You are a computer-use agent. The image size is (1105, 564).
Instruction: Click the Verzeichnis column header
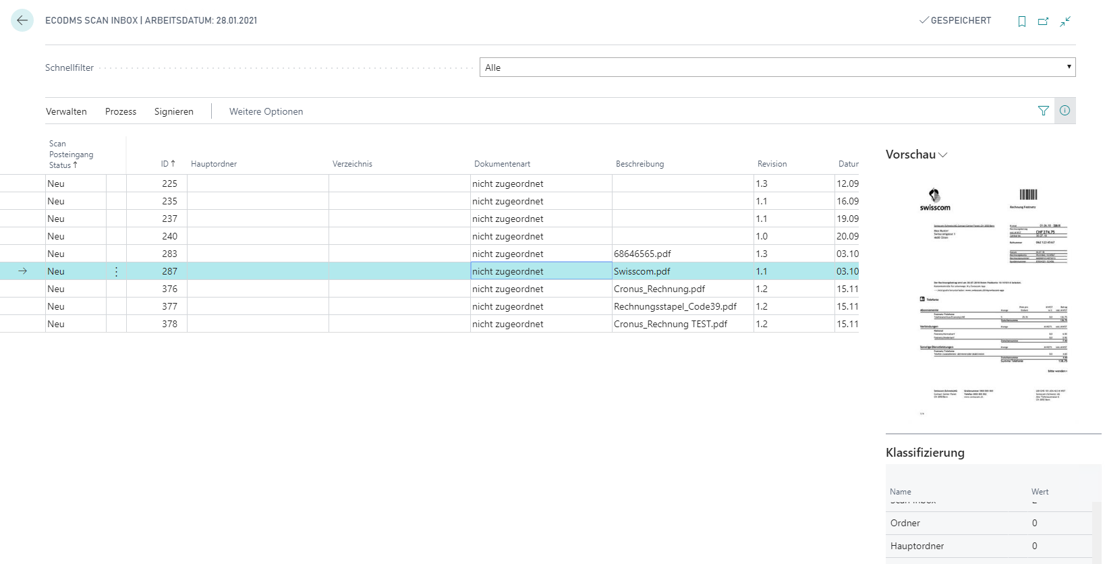pyautogui.click(x=352, y=164)
